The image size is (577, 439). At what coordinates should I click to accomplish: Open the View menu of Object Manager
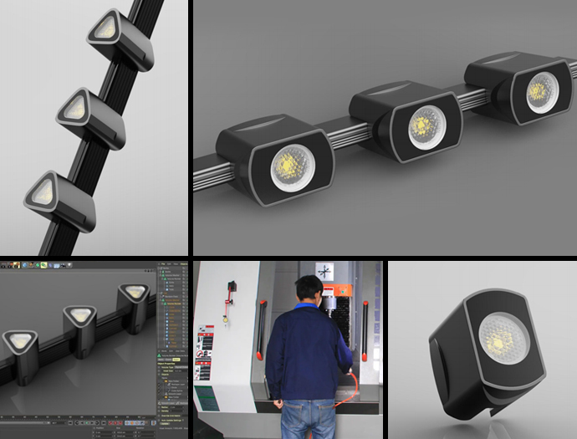tap(176, 264)
